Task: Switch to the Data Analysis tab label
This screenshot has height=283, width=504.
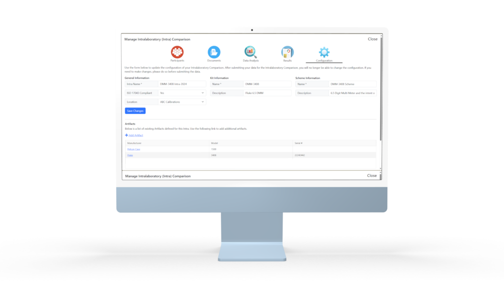Action: 251,60
